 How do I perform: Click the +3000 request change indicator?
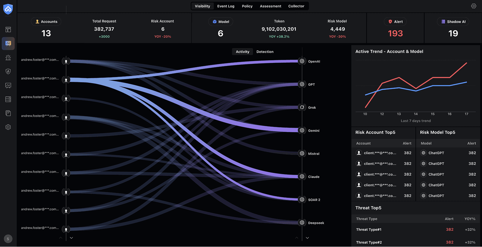(x=104, y=37)
